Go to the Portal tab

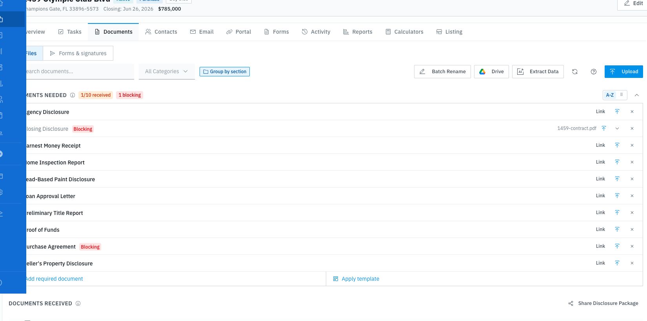click(238, 32)
